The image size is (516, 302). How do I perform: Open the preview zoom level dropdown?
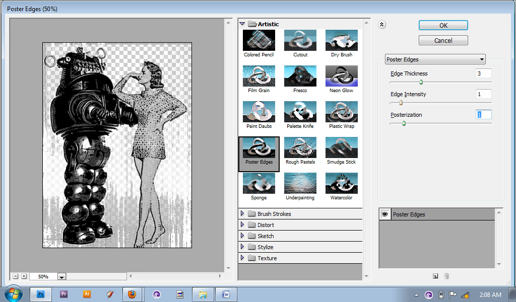point(61,277)
